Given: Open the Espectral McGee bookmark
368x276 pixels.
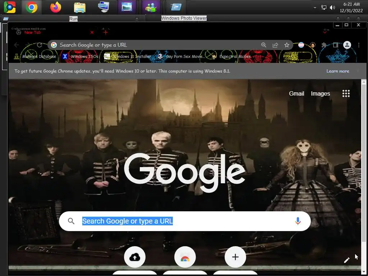Looking at the screenshot, I should pos(231,56).
